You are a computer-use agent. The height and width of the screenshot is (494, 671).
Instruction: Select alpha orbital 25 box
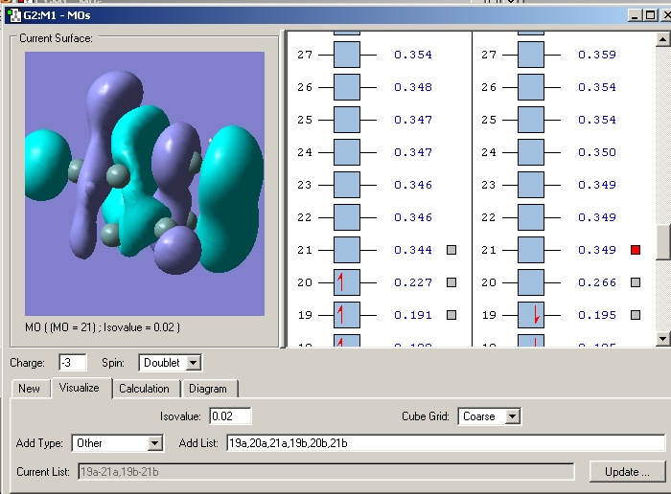[347, 120]
